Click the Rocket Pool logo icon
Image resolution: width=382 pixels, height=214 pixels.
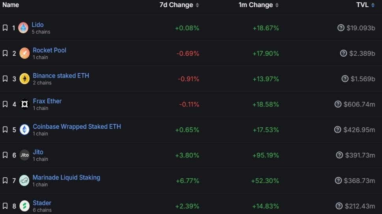pos(24,53)
